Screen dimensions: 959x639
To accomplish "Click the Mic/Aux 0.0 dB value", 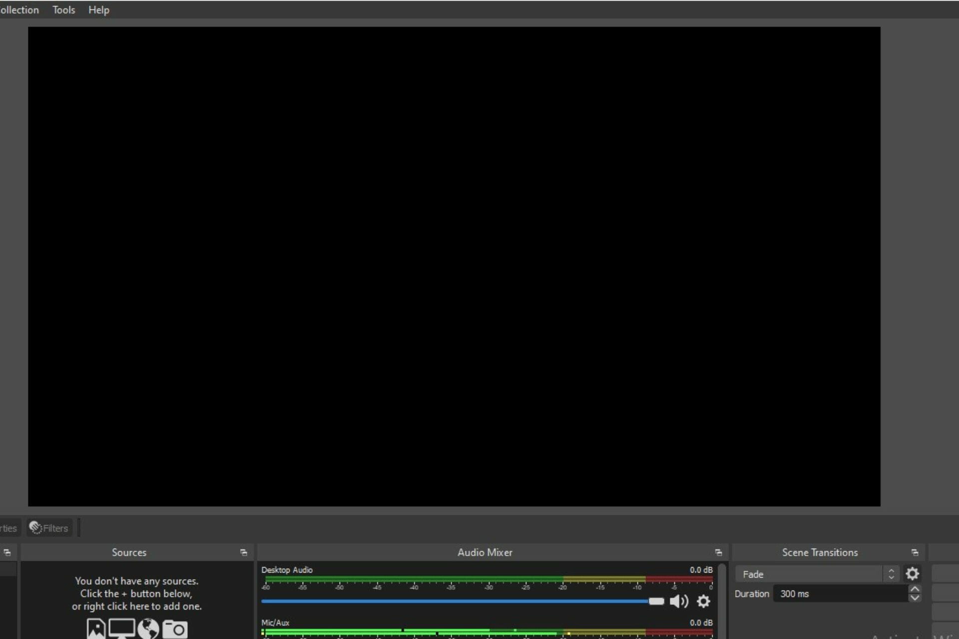I will pyautogui.click(x=701, y=623).
